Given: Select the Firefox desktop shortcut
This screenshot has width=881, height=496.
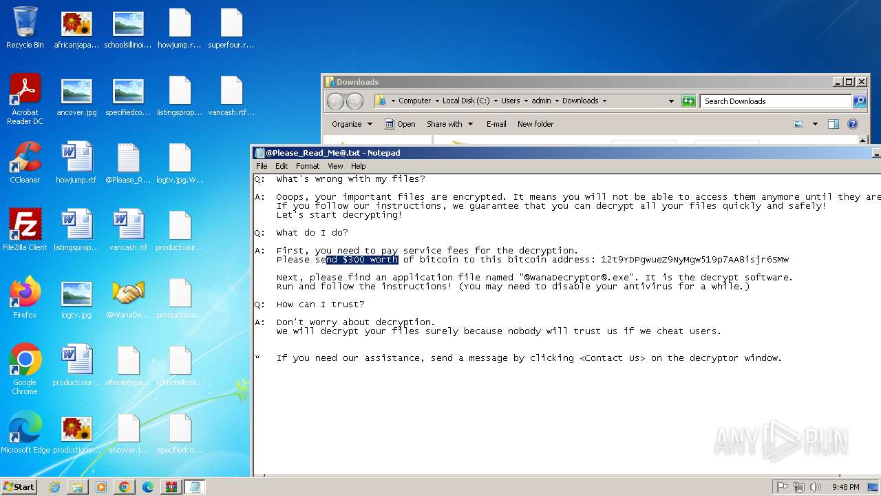Looking at the screenshot, I should (25, 298).
